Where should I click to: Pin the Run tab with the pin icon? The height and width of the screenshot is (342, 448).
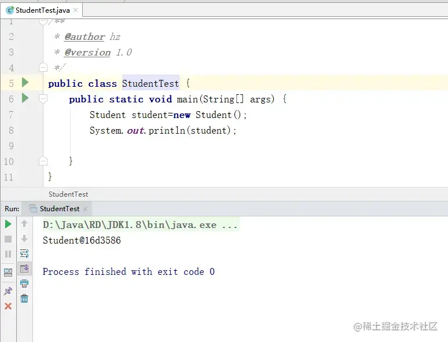(x=8, y=291)
